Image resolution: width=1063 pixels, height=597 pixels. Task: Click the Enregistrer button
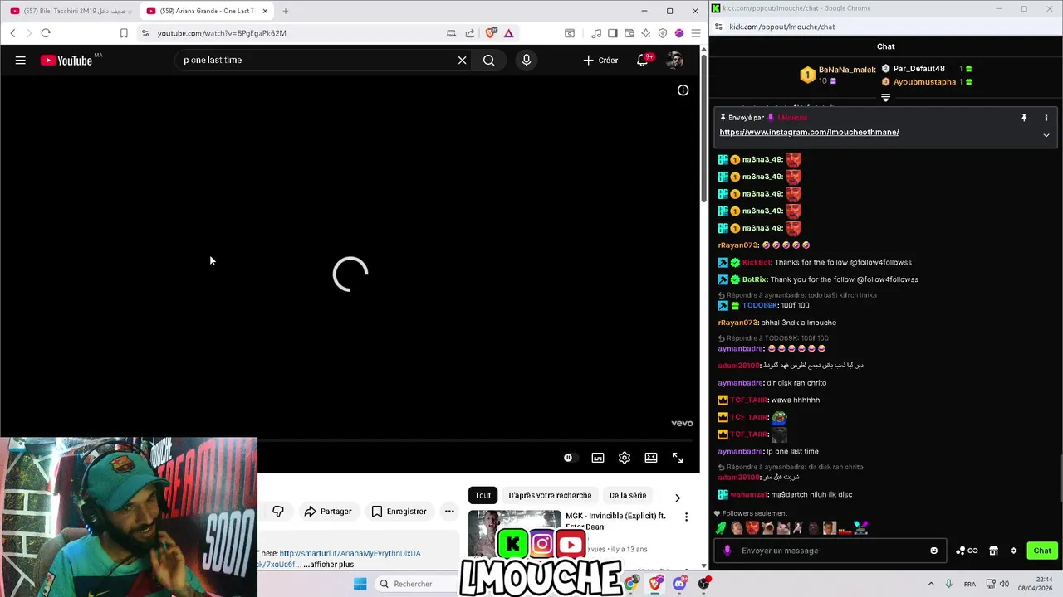pos(399,512)
